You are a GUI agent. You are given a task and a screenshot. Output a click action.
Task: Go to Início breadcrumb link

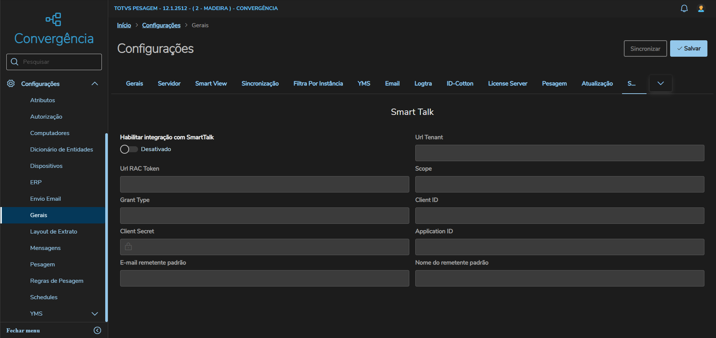(124, 25)
